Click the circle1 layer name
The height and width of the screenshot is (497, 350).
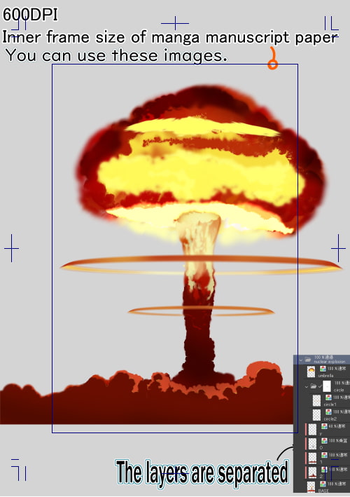tap(330, 404)
